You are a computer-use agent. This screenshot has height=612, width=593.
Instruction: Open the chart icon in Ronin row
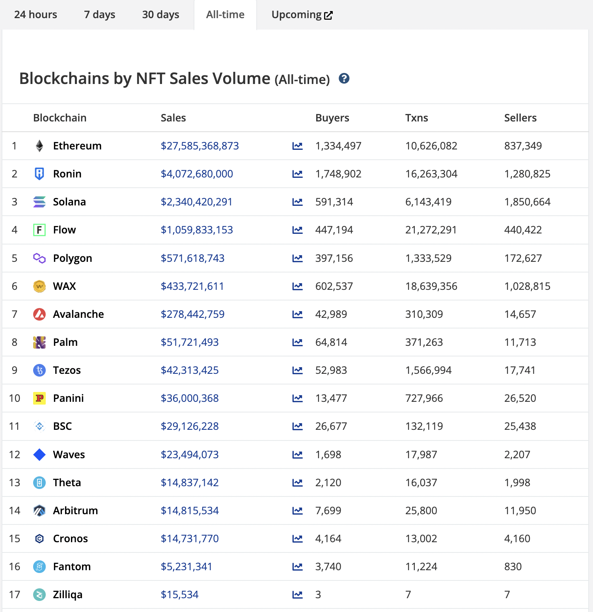click(297, 174)
